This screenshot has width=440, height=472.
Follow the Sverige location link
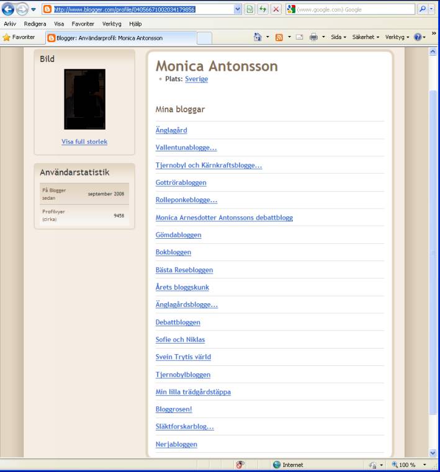[x=196, y=79]
